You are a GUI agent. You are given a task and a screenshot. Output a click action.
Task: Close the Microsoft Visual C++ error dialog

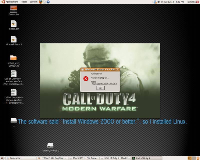point(117,69)
